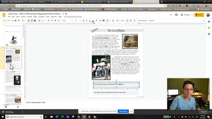Open the border dash option
The height and width of the screenshot is (119, 212).
coord(59,20)
